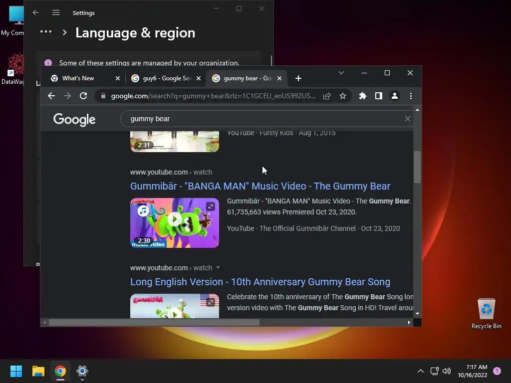Screen dimensions: 511x383
Task: Select DataWag desktop shortcut
Action: coord(12,70)
